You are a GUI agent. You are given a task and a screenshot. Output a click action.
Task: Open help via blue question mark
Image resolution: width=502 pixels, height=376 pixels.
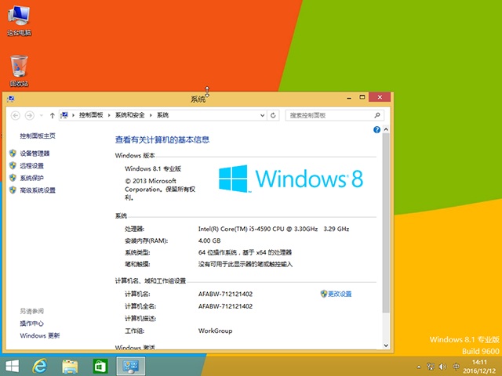pos(376,129)
